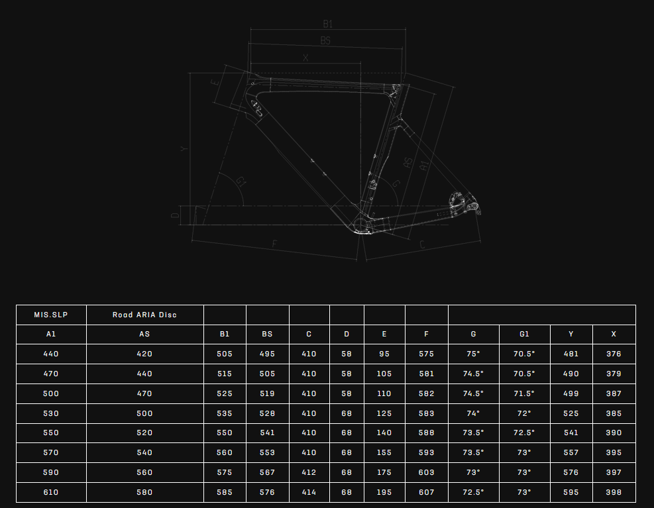The height and width of the screenshot is (508, 654).
Task: Click the A1 value 610 cell
Action: point(51,492)
